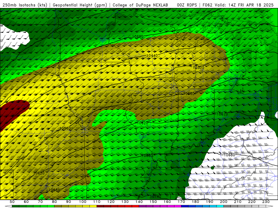This screenshot has width=278, height=208.
Task: Click the 190 value on the color scale
Action: point(210,202)
